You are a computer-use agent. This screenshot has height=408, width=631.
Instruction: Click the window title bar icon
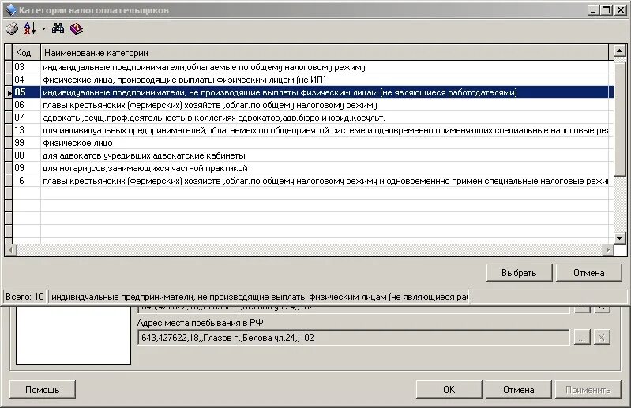11,10
